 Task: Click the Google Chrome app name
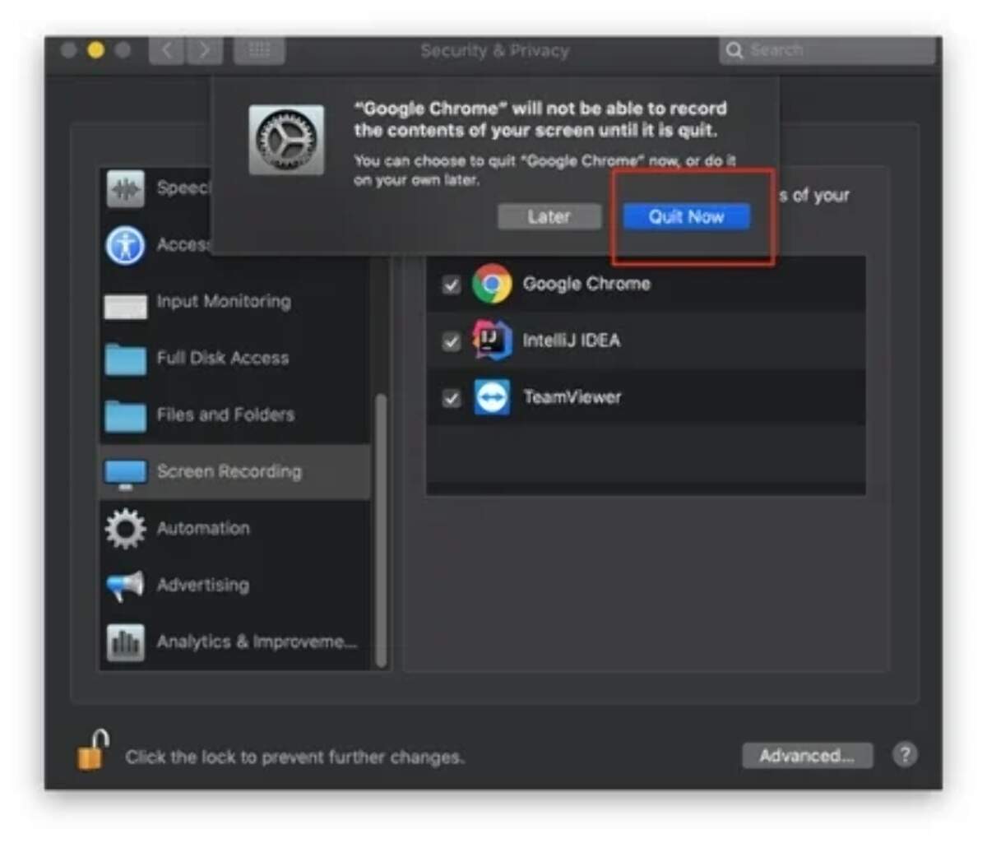(x=586, y=285)
